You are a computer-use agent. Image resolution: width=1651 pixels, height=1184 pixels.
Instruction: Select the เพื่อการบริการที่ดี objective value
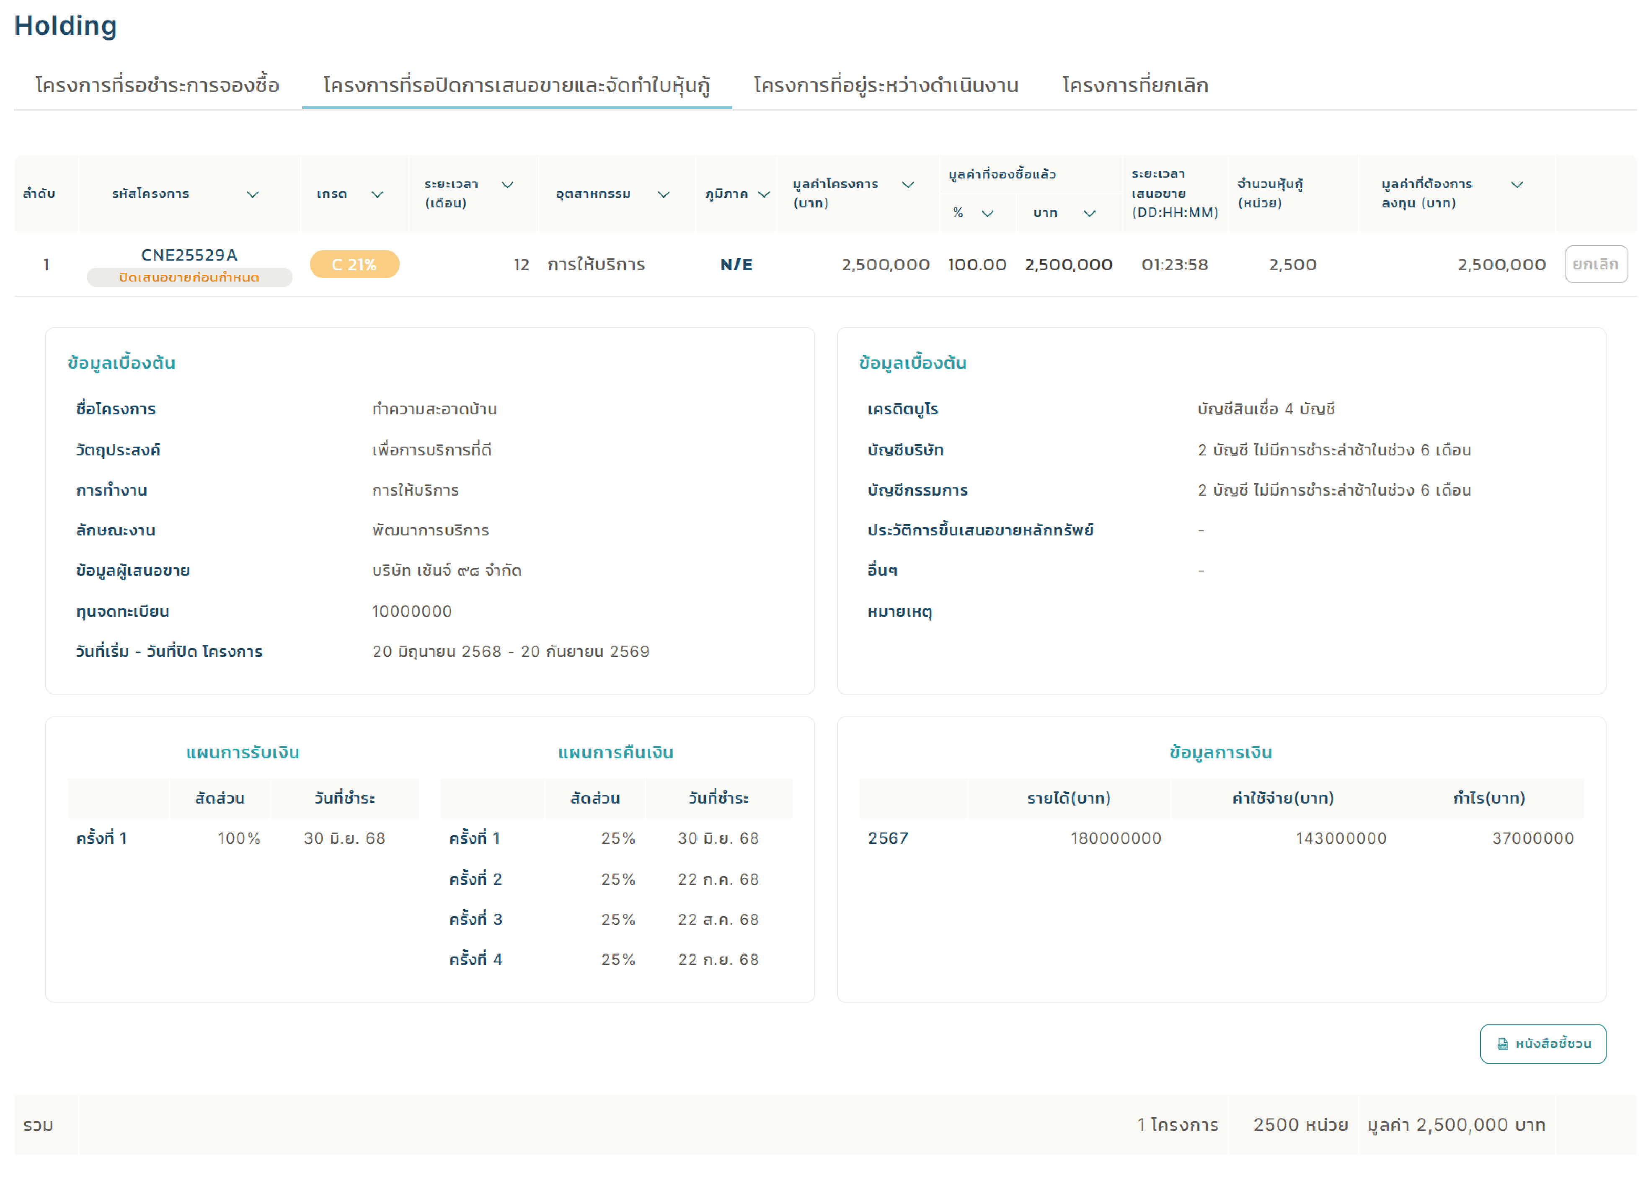pyautogui.click(x=431, y=450)
